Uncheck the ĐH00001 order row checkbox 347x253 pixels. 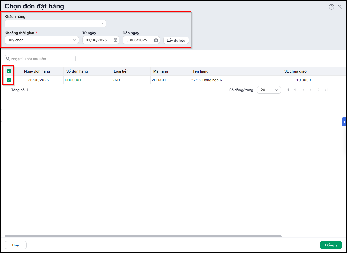pos(9,80)
